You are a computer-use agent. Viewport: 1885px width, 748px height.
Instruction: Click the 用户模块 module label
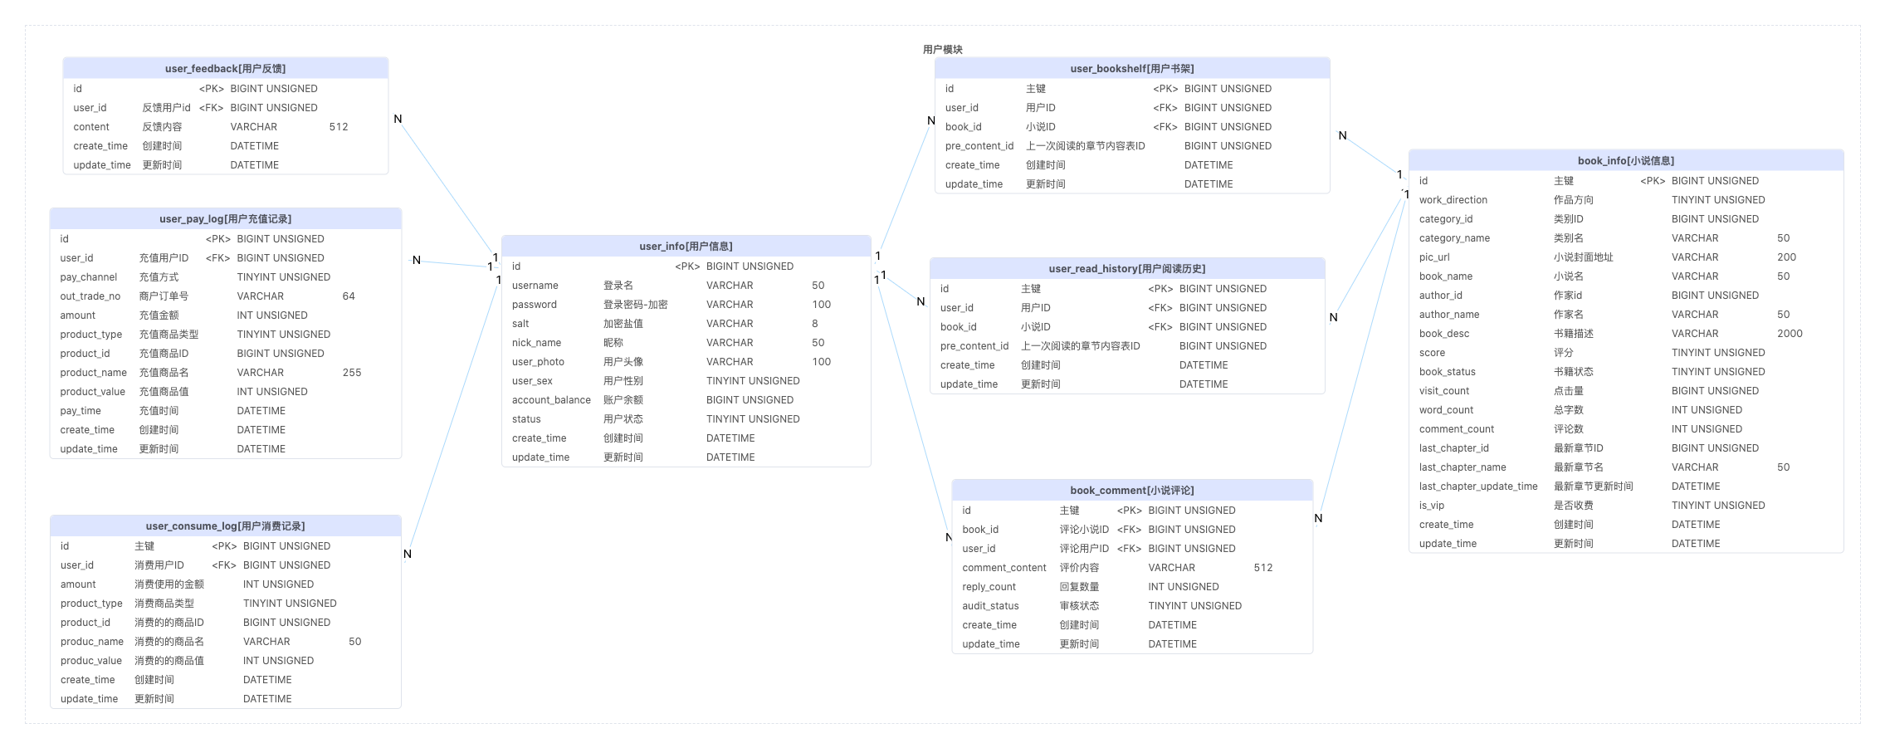tap(943, 50)
